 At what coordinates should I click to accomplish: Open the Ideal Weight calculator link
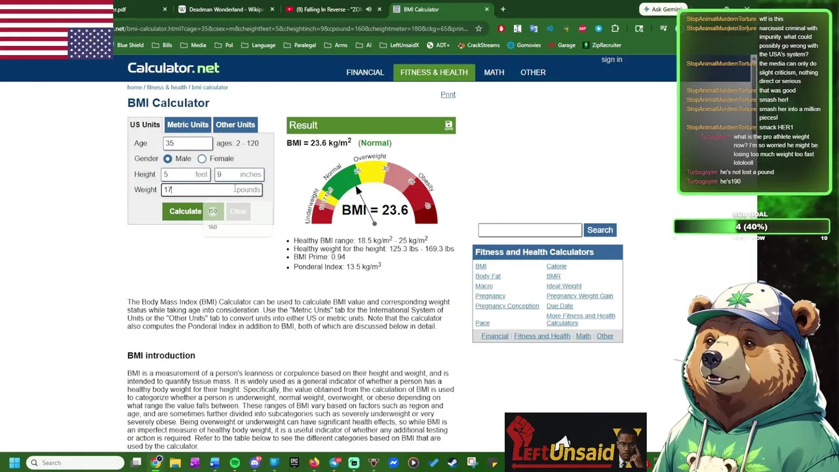click(x=564, y=286)
